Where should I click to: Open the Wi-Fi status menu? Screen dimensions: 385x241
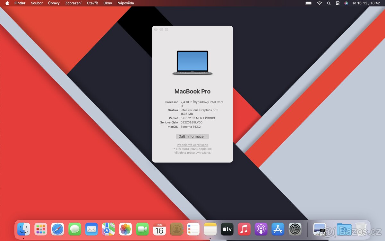pyautogui.click(x=319, y=3)
